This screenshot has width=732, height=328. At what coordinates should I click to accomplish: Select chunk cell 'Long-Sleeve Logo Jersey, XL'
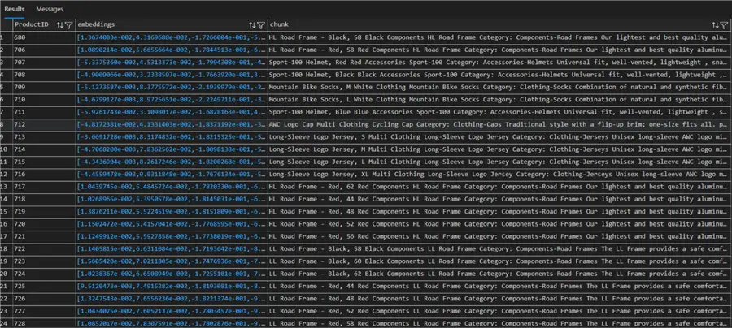(x=498, y=174)
